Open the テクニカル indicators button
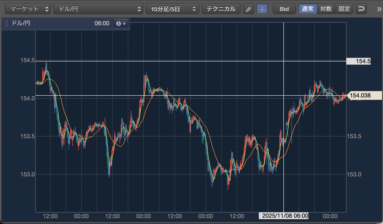Viewport: 383px width, 224px height. coord(221,9)
